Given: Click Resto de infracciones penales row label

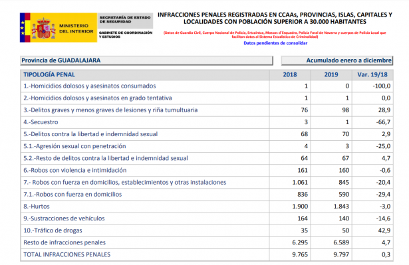Looking at the screenshot, I should click(65, 242).
